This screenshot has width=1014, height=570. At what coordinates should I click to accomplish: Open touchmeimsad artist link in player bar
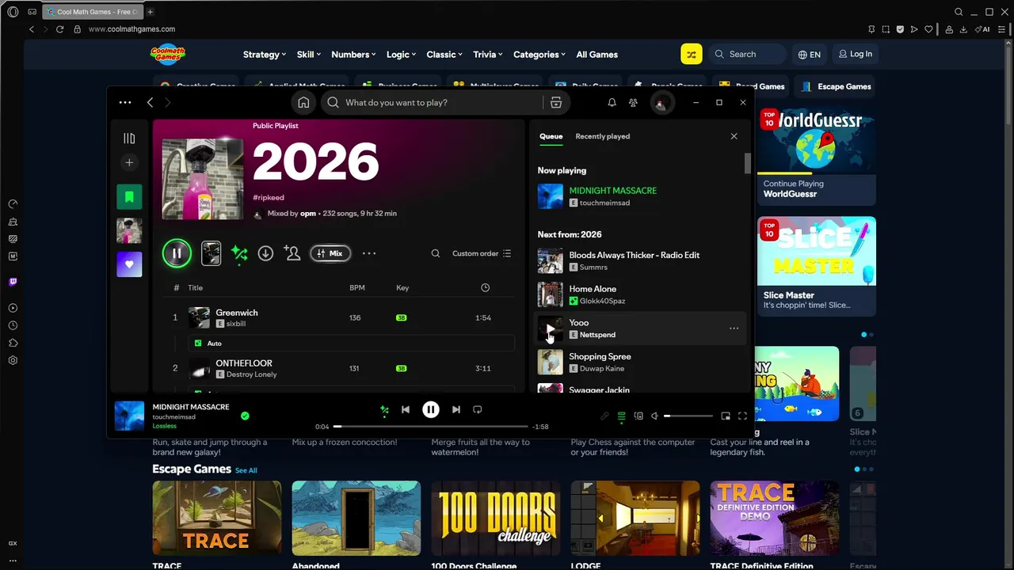click(173, 417)
